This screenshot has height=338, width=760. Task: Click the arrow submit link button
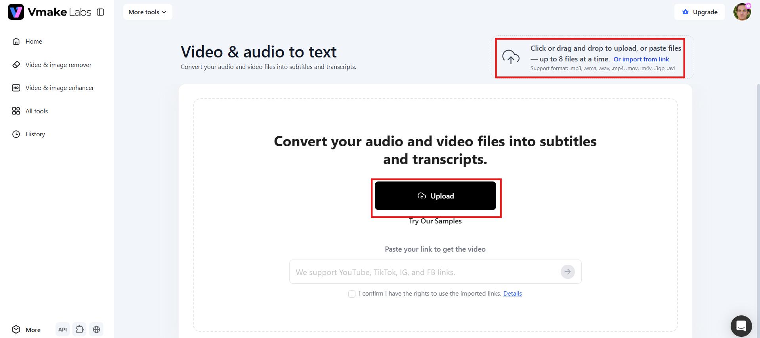[x=568, y=272]
